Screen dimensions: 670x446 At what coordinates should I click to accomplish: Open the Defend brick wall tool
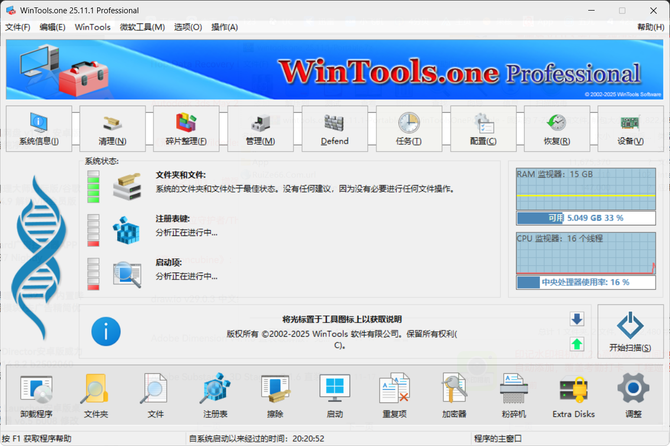point(335,129)
